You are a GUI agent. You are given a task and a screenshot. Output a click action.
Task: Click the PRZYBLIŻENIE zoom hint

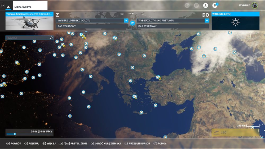[x=73, y=143]
